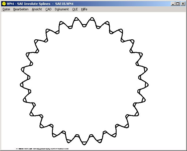This screenshot has height=151, width=187.
Task: Minimize the WN4 window
Action: pos(173,4)
